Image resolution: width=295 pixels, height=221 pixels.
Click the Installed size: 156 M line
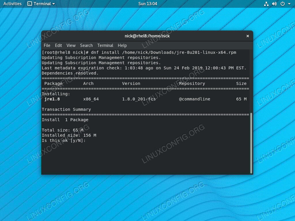point(69,135)
